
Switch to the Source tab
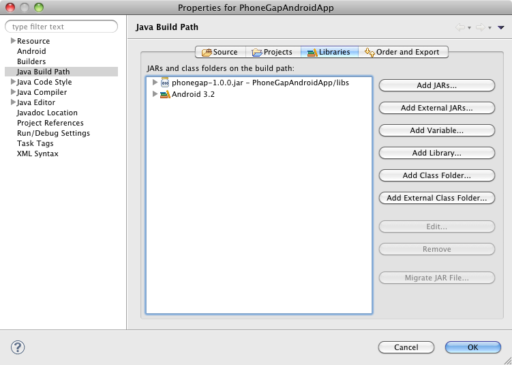(x=220, y=52)
